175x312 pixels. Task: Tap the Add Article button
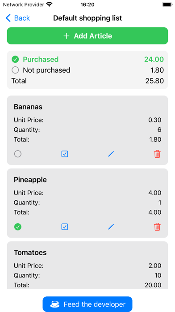[87, 36]
